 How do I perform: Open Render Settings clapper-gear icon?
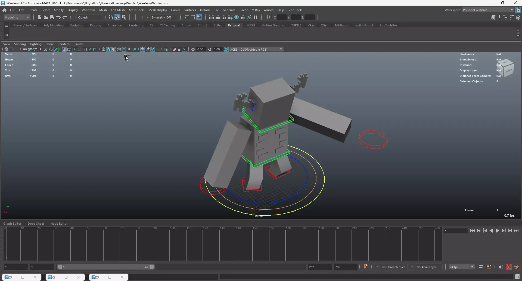[230, 17]
